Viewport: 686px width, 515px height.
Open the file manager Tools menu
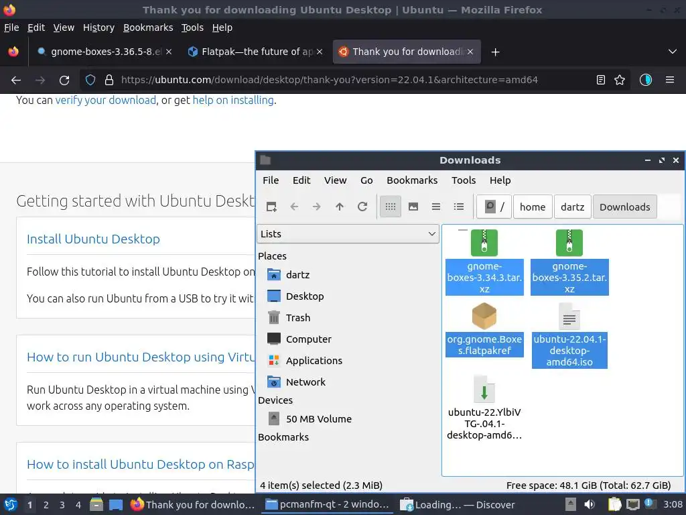(x=464, y=180)
